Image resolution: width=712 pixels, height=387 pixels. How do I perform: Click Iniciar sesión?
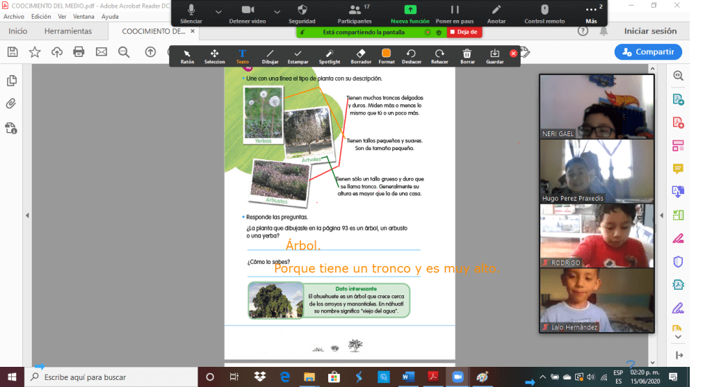tap(650, 31)
